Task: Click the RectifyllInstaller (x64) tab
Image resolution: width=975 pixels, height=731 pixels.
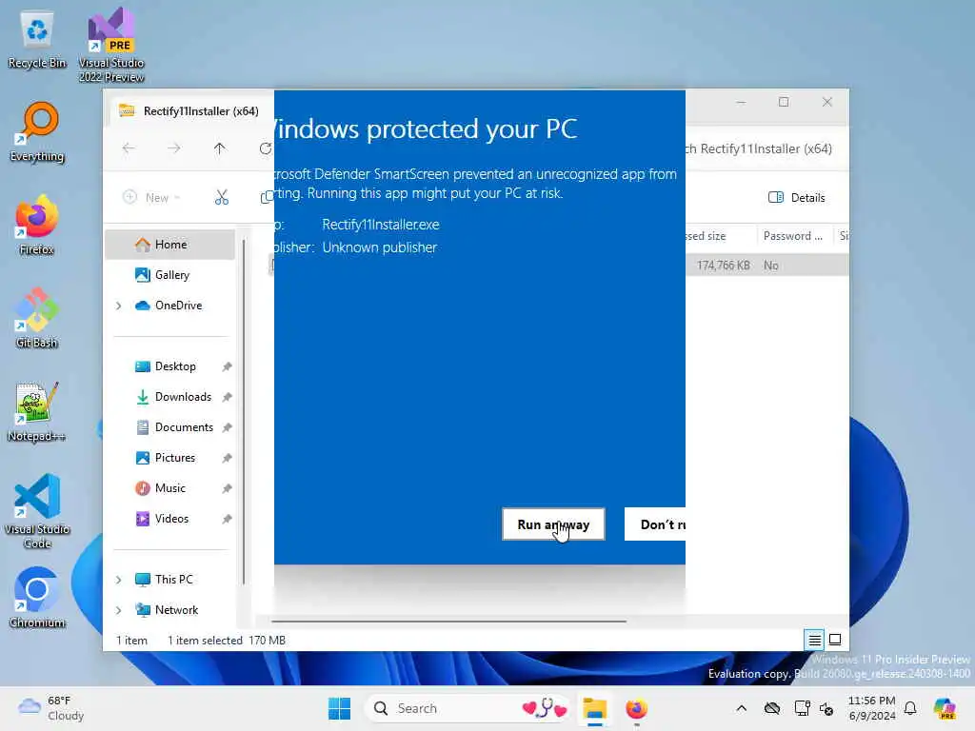Action: (x=191, y=110)
